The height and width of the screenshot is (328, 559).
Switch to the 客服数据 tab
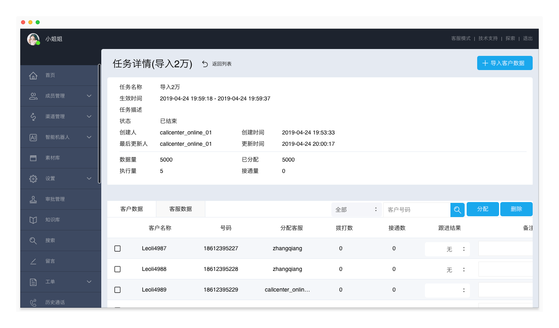181,209
